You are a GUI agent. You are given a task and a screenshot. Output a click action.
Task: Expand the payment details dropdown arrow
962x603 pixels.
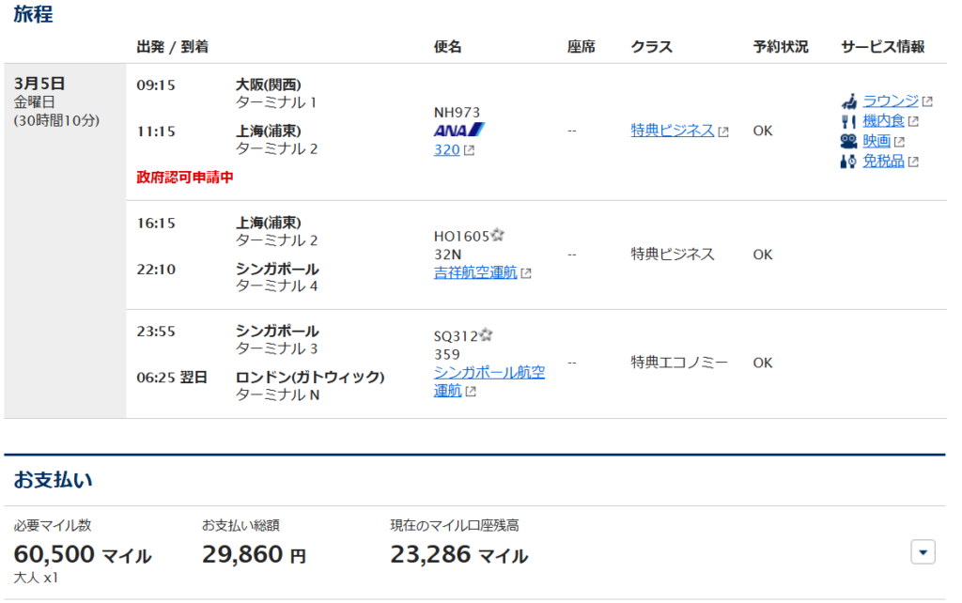click(923, 552)
